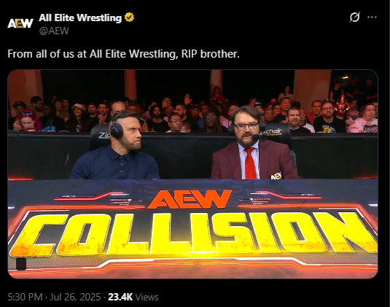The image size is (390, 307).
Task: Click the red necktie in the image
Action: coord(250,163)
